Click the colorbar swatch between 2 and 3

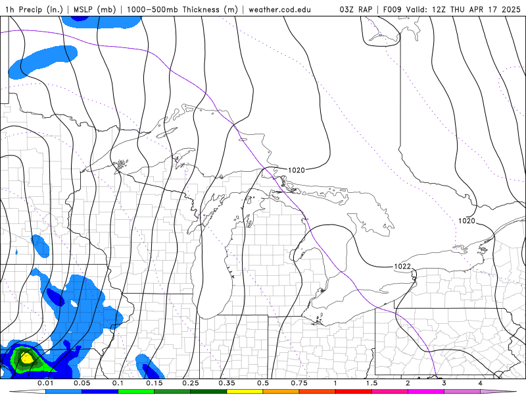[x=426, y=392]
